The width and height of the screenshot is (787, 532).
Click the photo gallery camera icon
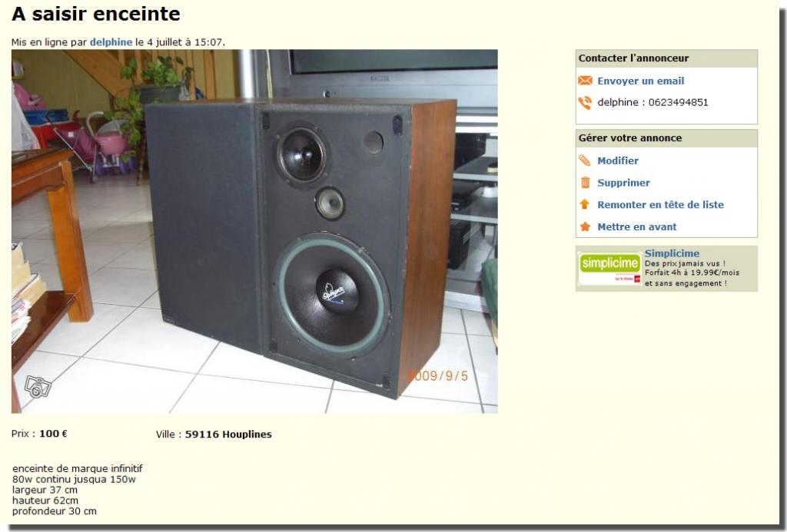click(38, 387)
